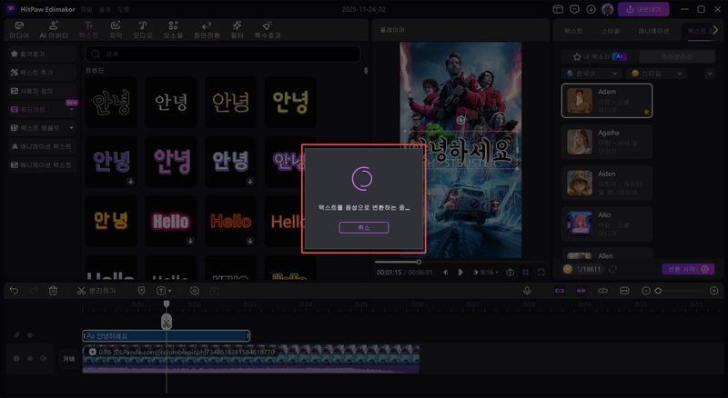The image size is (728, 398).
Task: Click the Export (내보내기) button
Action: (x=643, y=9)
